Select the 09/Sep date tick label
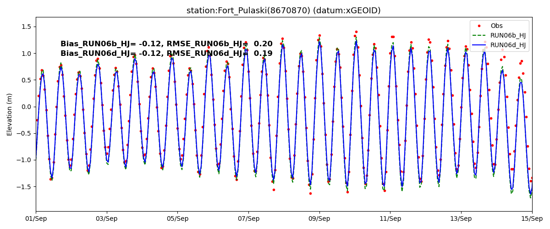 319,218
